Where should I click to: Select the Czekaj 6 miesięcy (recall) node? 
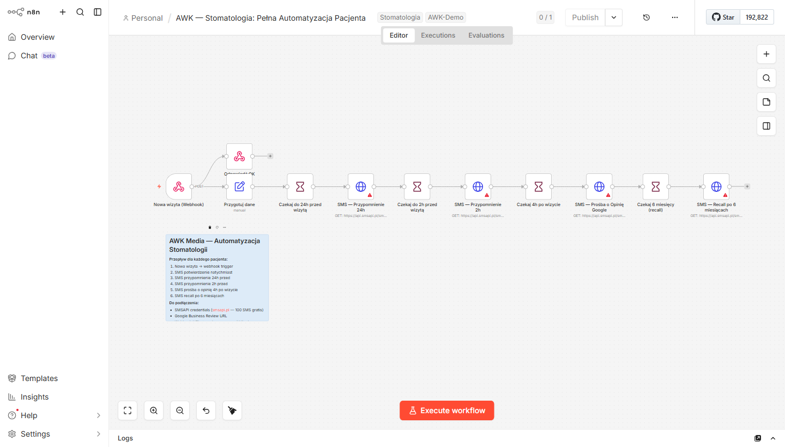[x=656, y=187]
